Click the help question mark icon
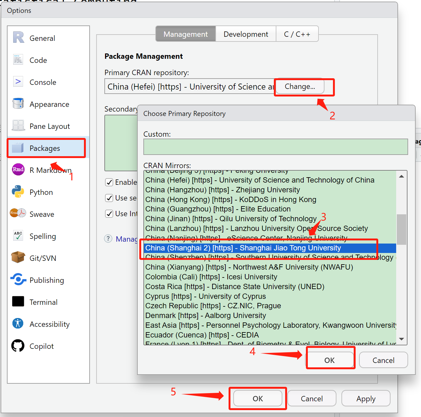Viewport: 421px width, 417px height. coord(108,239)
